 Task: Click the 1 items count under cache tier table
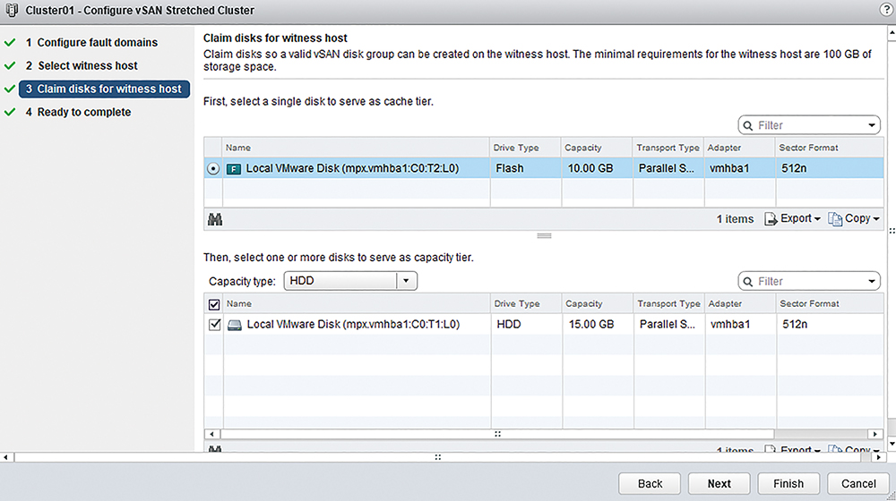pyautogui.click(x=735, y=219)
